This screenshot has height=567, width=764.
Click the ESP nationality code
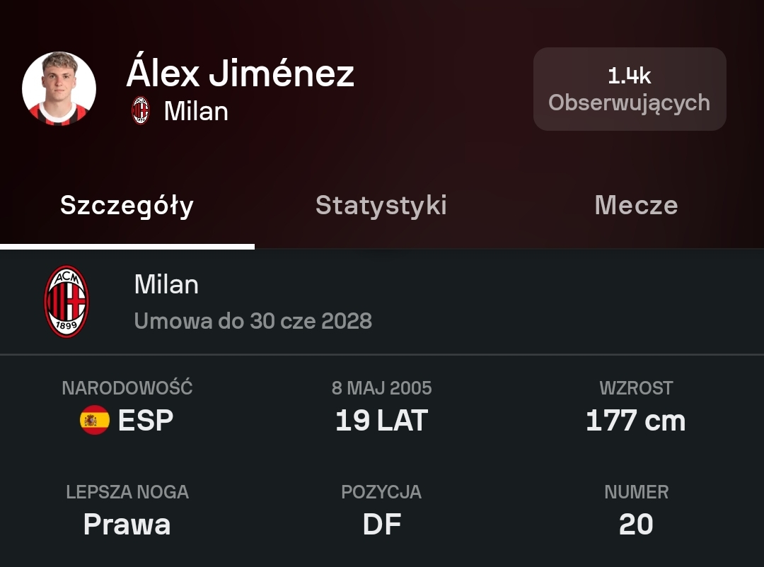pos(146,421)
